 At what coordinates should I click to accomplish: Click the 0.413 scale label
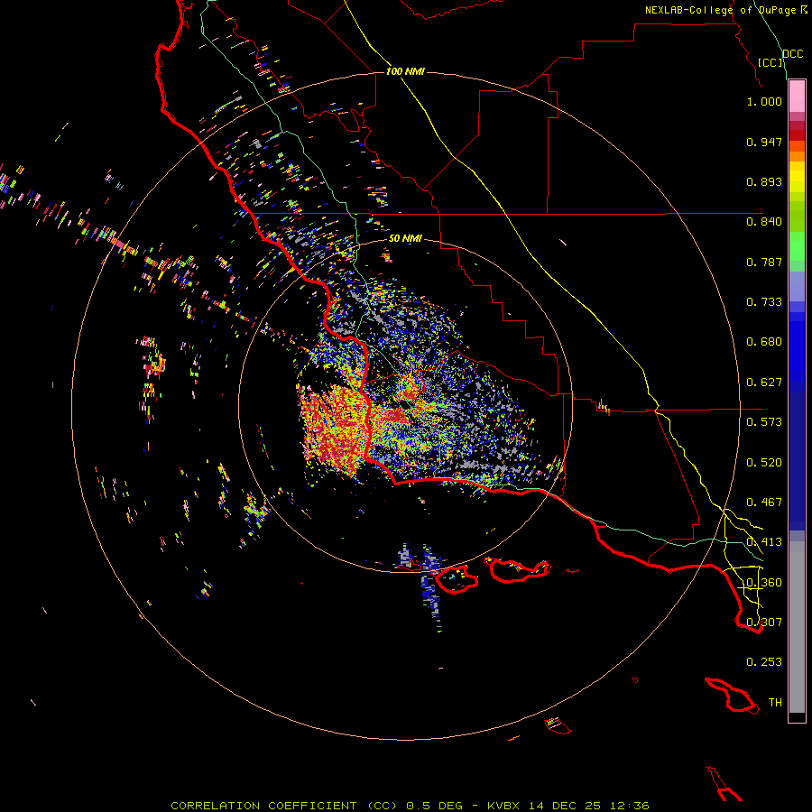pos(764,542)
